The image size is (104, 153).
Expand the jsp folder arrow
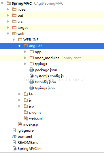click(20, 106)
